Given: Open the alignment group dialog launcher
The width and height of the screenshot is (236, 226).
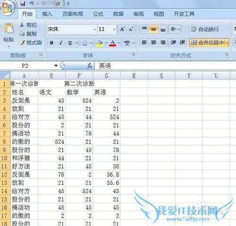Looking at the screenshot, I should click(227, 54).
